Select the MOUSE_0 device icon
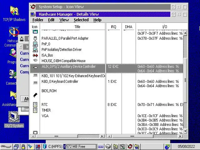 pyautogui.click(x=35, y=60)
